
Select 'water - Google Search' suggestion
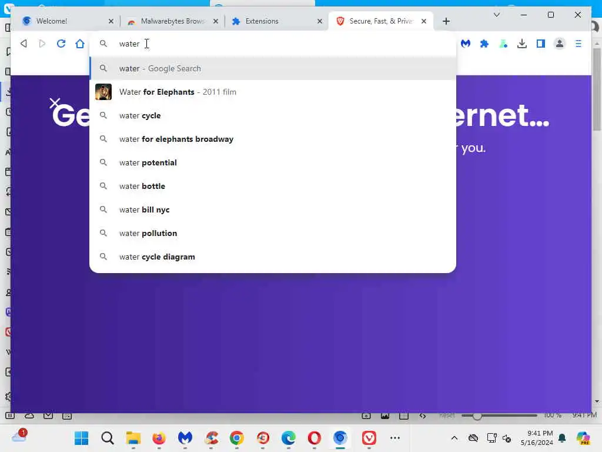tap(273, 68)
